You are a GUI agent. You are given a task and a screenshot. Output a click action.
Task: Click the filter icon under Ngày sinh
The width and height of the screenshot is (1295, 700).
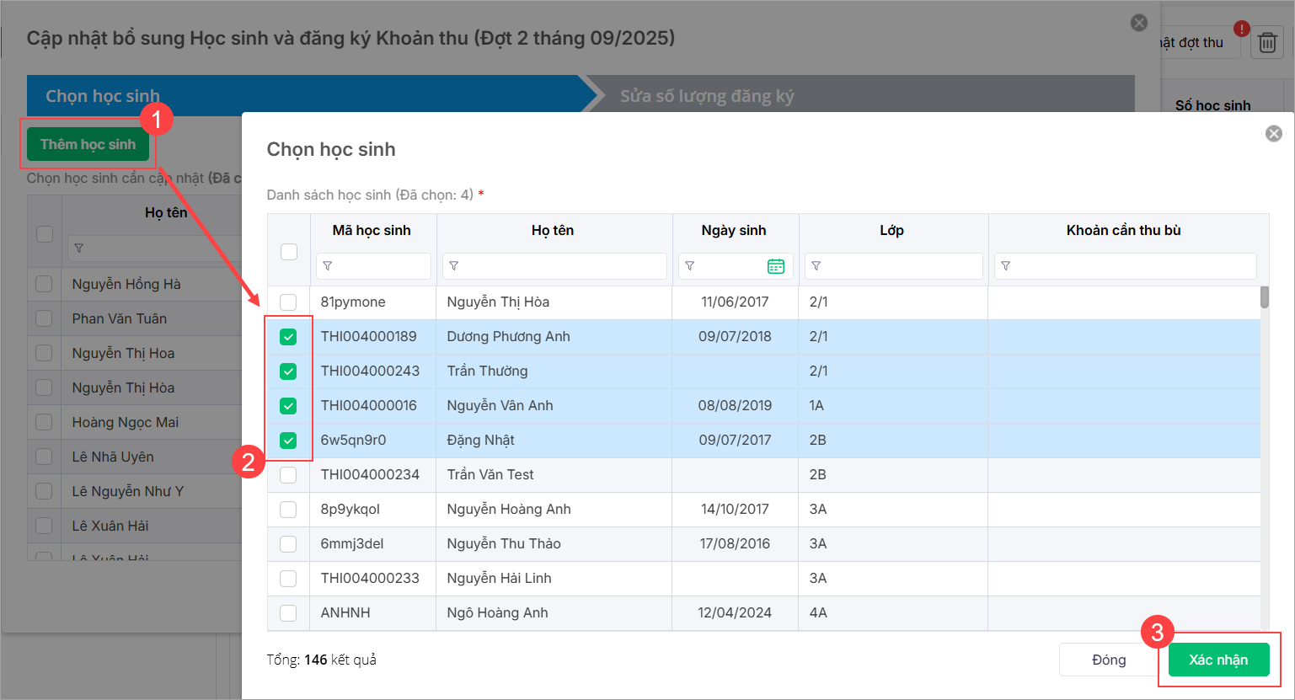pyautogui.click(x=690, y=266)
